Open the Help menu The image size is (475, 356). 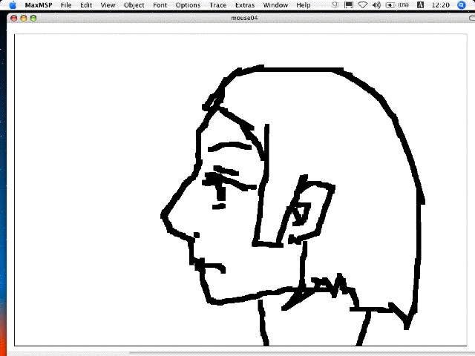(x=304, y=5)
